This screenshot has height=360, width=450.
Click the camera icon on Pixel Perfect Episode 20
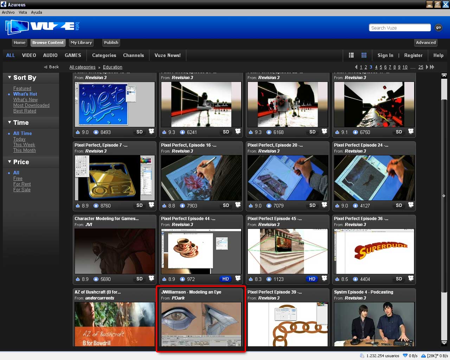[x=324, y=205]
